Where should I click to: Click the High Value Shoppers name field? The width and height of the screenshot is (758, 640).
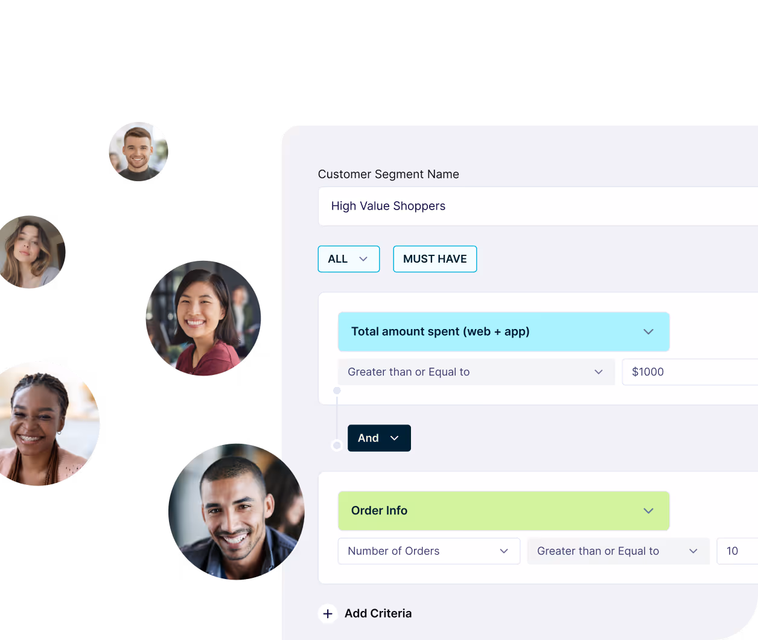[538, 206]
